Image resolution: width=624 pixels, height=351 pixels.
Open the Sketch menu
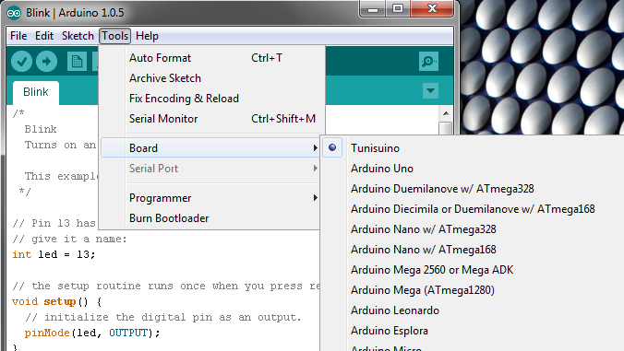[78, 36]
